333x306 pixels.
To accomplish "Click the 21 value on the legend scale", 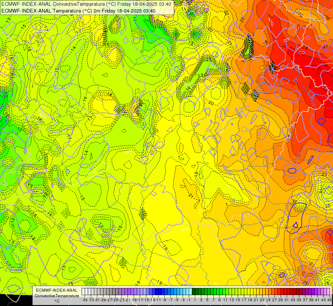I will tap(256, 300).
